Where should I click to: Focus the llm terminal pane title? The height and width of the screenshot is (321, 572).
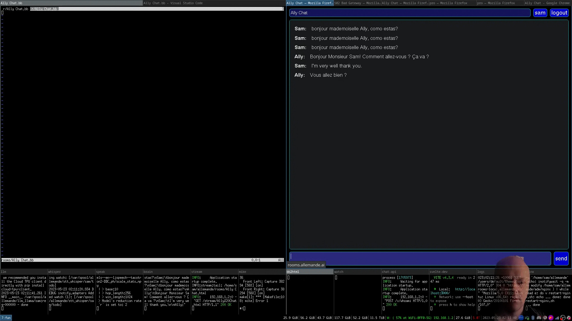pos(24,272)
